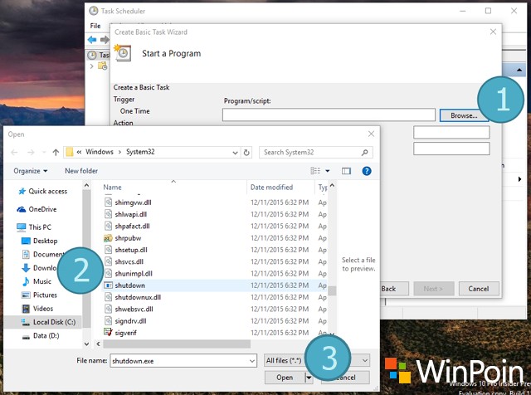Image resolution: width=531 pixels, height=395 pixels.
Task: Click the Forward arrow in the Open dialog
Action: (31, 153)
